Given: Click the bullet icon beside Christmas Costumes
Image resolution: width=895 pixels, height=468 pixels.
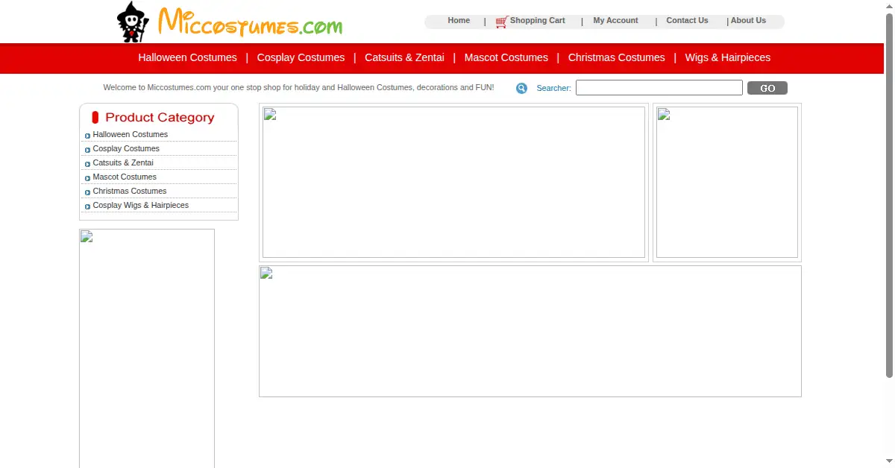Looking at the screenshot, I should 87,192.
